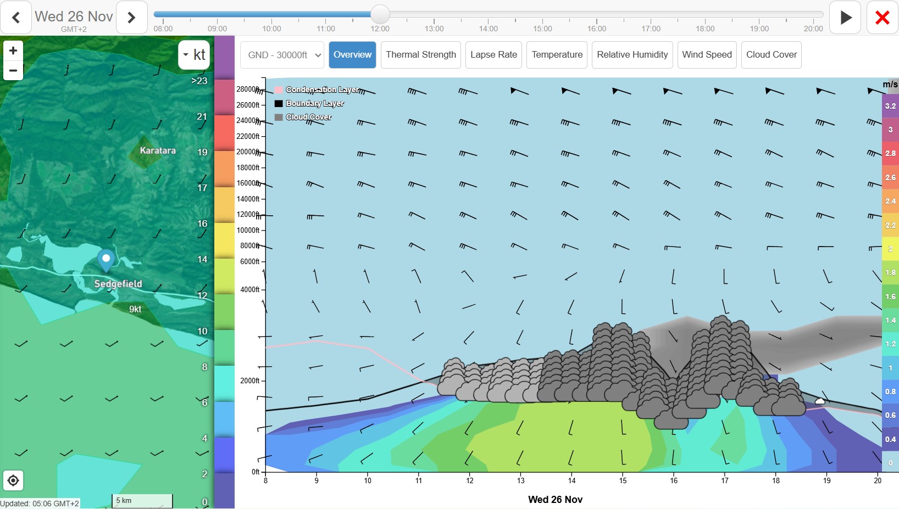
Task: View Relative Humidity chart
Action: click(632, 55)
